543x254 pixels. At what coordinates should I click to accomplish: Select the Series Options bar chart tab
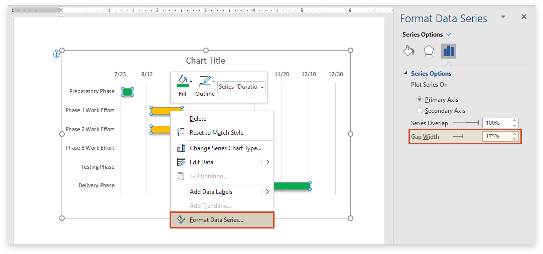click(x=449, y=51)
